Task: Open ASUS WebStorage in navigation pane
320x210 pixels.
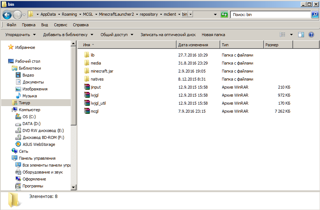Action: pos(39,144)
